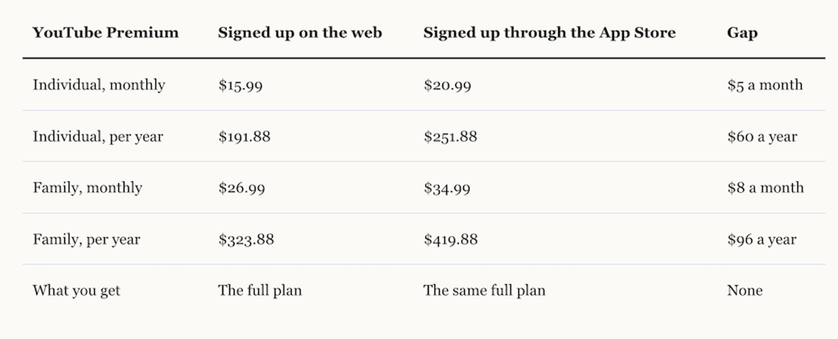Select the Individual, per year row label

tap(98, 137)
